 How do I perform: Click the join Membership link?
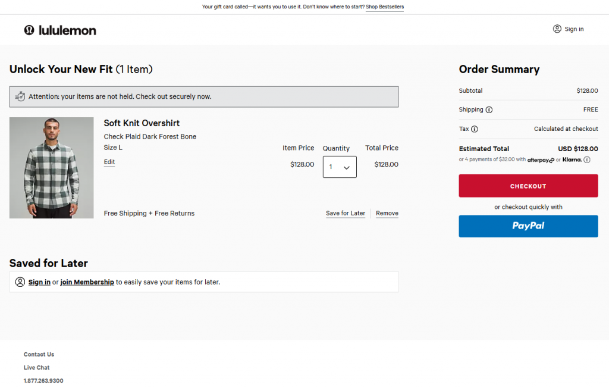pos(87,282)
